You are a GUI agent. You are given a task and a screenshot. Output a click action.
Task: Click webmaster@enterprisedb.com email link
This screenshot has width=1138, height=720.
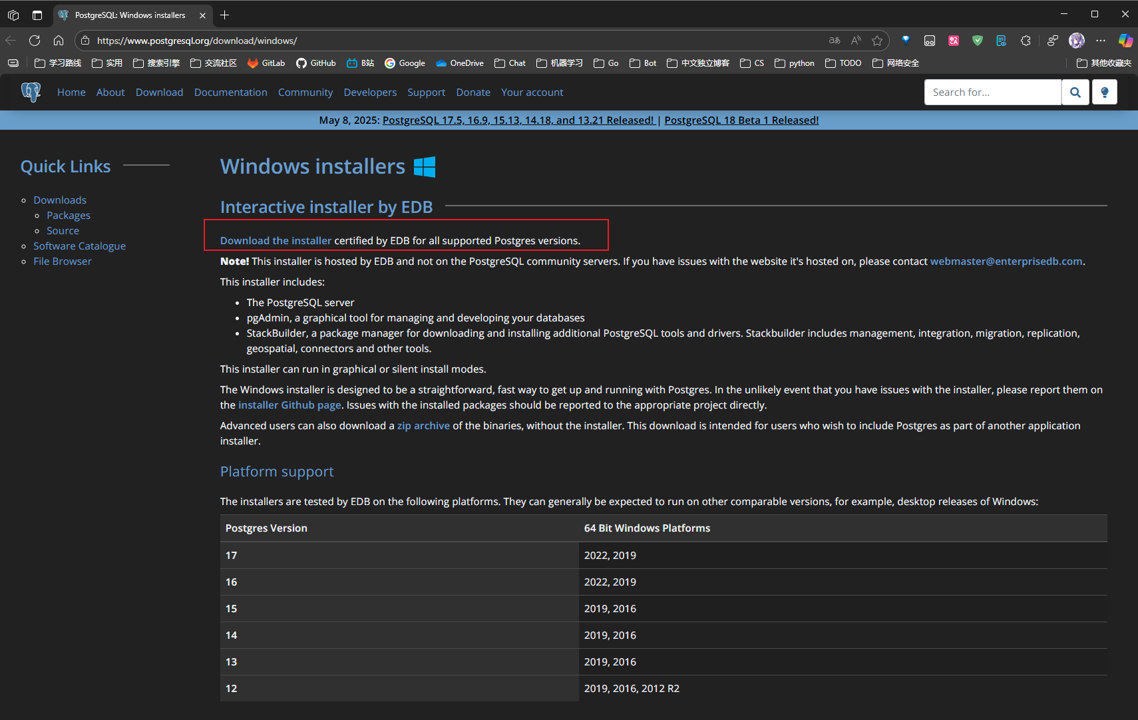pyautogui.click(x=1006, y=262)
